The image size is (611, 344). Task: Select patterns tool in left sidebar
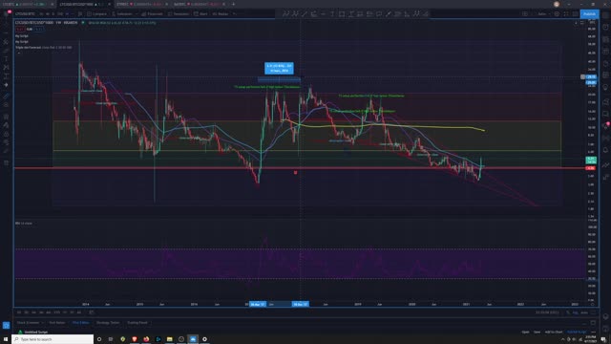[6, 68]
